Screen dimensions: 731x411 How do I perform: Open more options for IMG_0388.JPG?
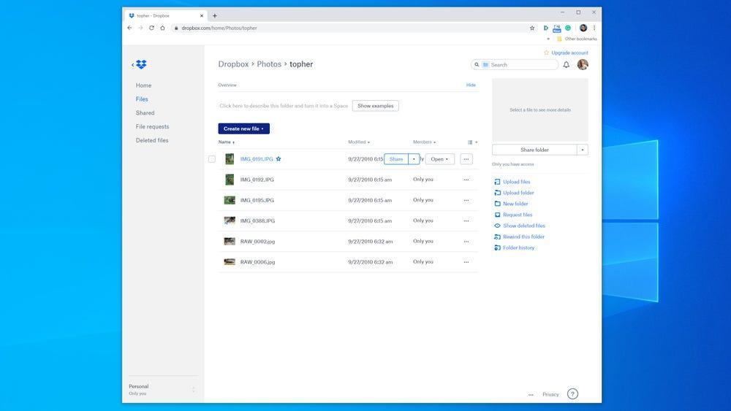point(466,220)
